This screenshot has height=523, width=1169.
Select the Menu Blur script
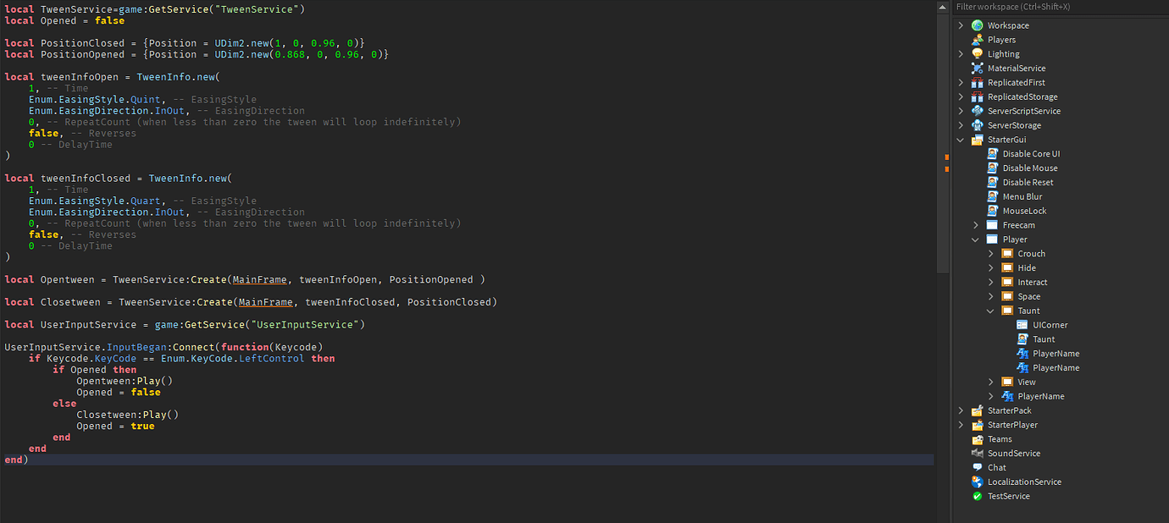1022,195
